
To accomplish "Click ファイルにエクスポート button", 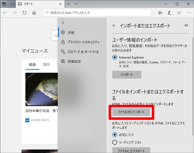I will click(x=131, y=150).
